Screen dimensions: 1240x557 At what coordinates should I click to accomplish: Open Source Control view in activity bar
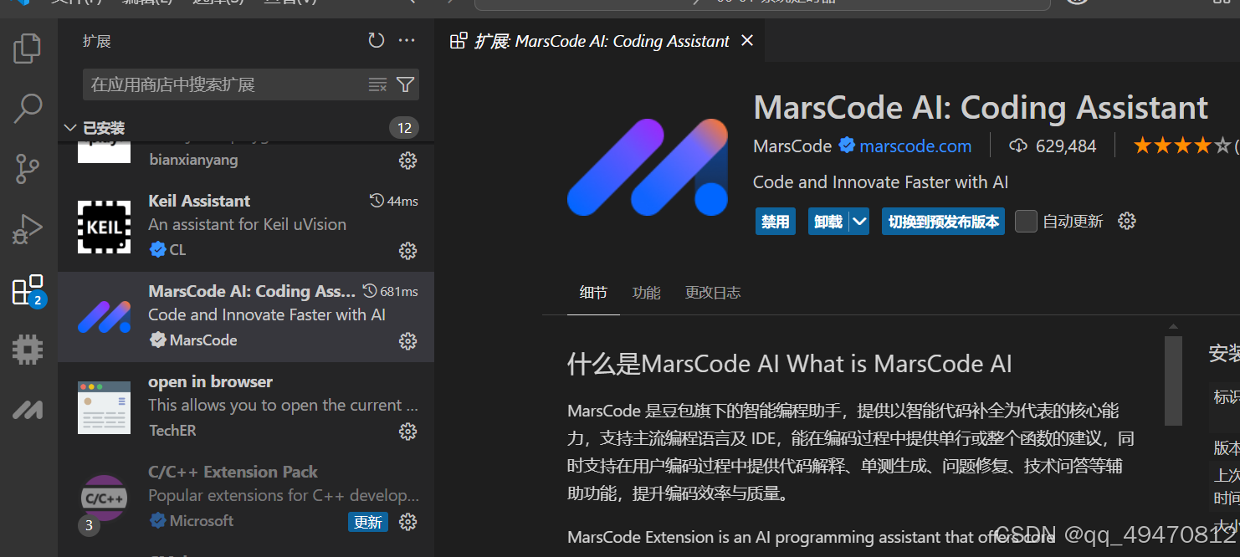tap(28, 168)
